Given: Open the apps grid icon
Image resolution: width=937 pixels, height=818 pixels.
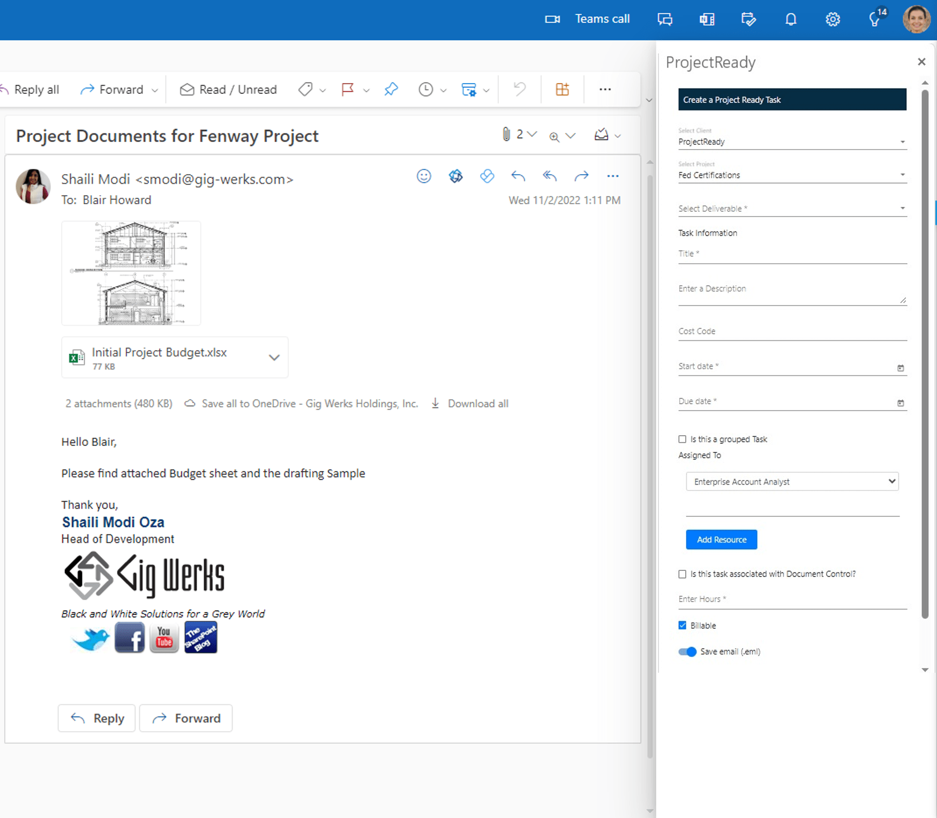Looking at the screenshot, I should click(x=562, y=89).
